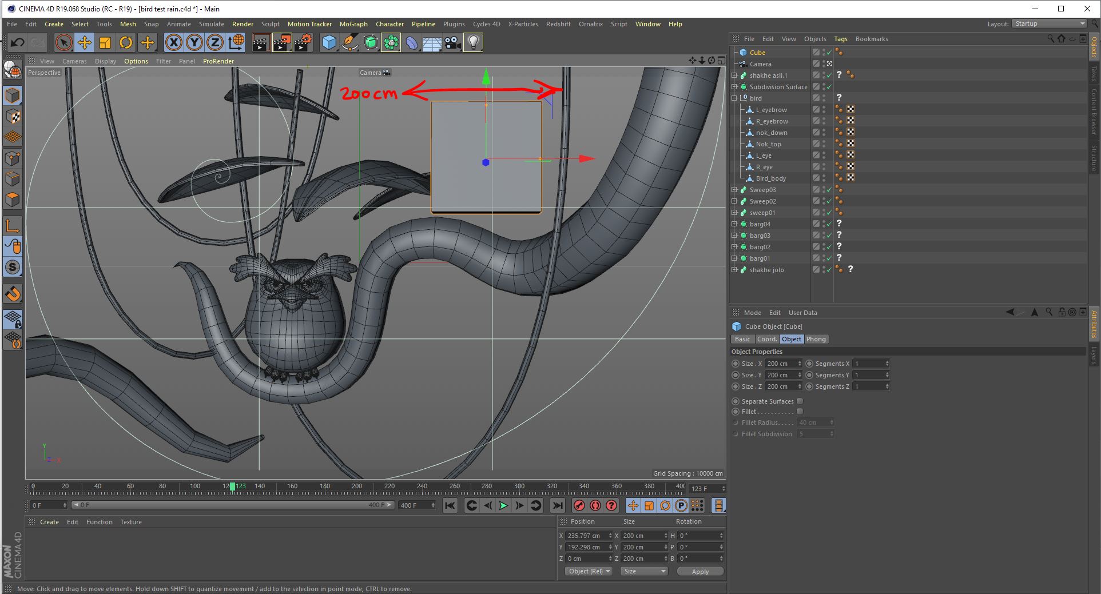This screenshot has height=594, width=1101.
Task: Open the Layout Startup dropdown
Action: [1050, 23]
